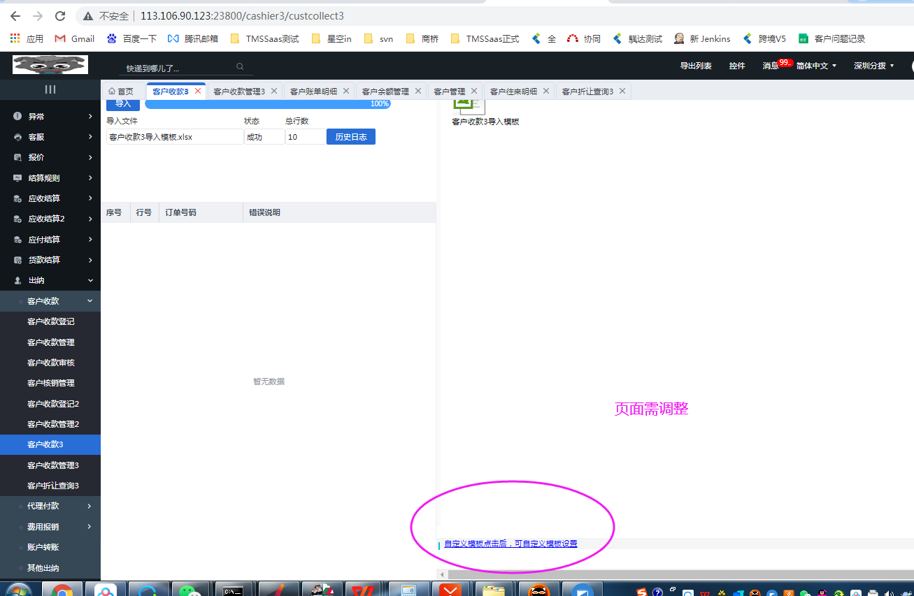The width and height of the screenshot is (914, 596).
Task: Close the 客户管理 tab
Action: click(x=474, y=91)
